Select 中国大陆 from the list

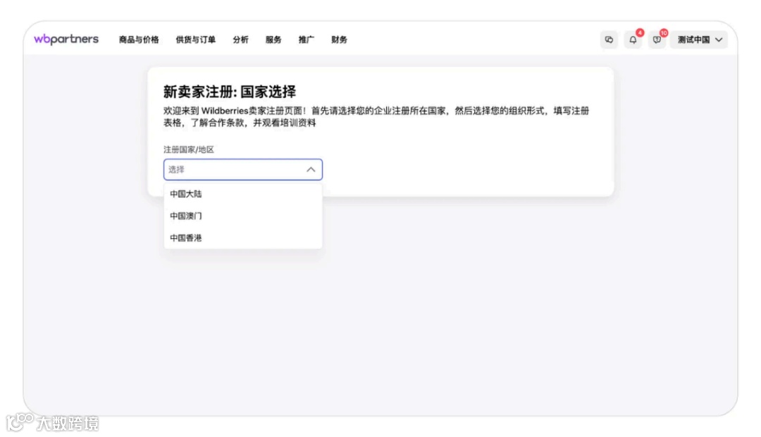242,194
